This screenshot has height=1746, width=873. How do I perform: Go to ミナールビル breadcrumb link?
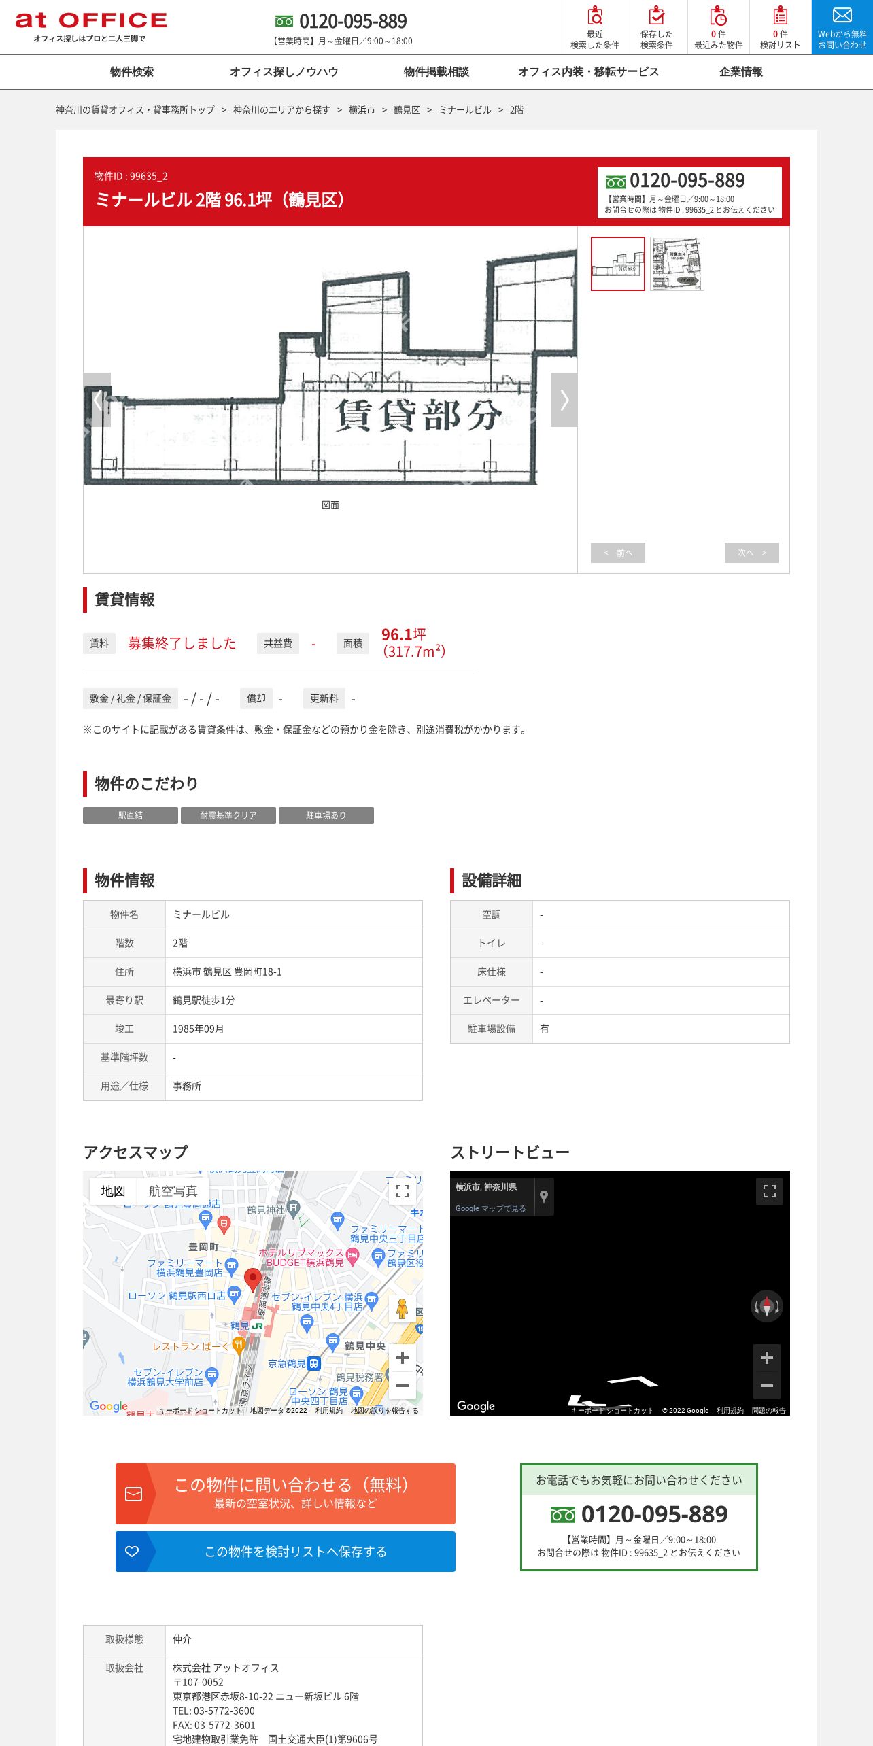465,110
